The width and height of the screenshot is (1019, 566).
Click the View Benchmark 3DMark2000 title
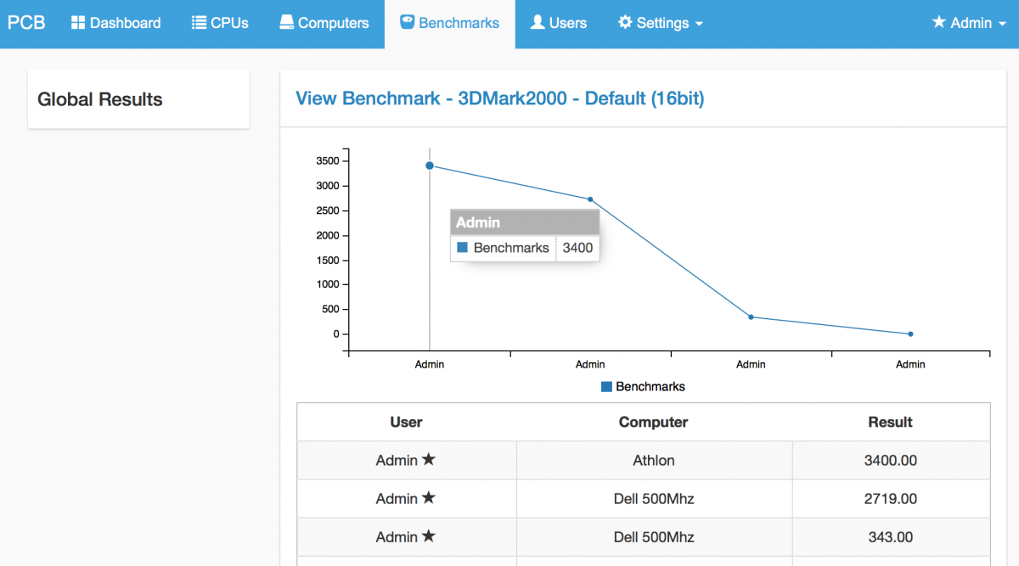coord(499,98)
